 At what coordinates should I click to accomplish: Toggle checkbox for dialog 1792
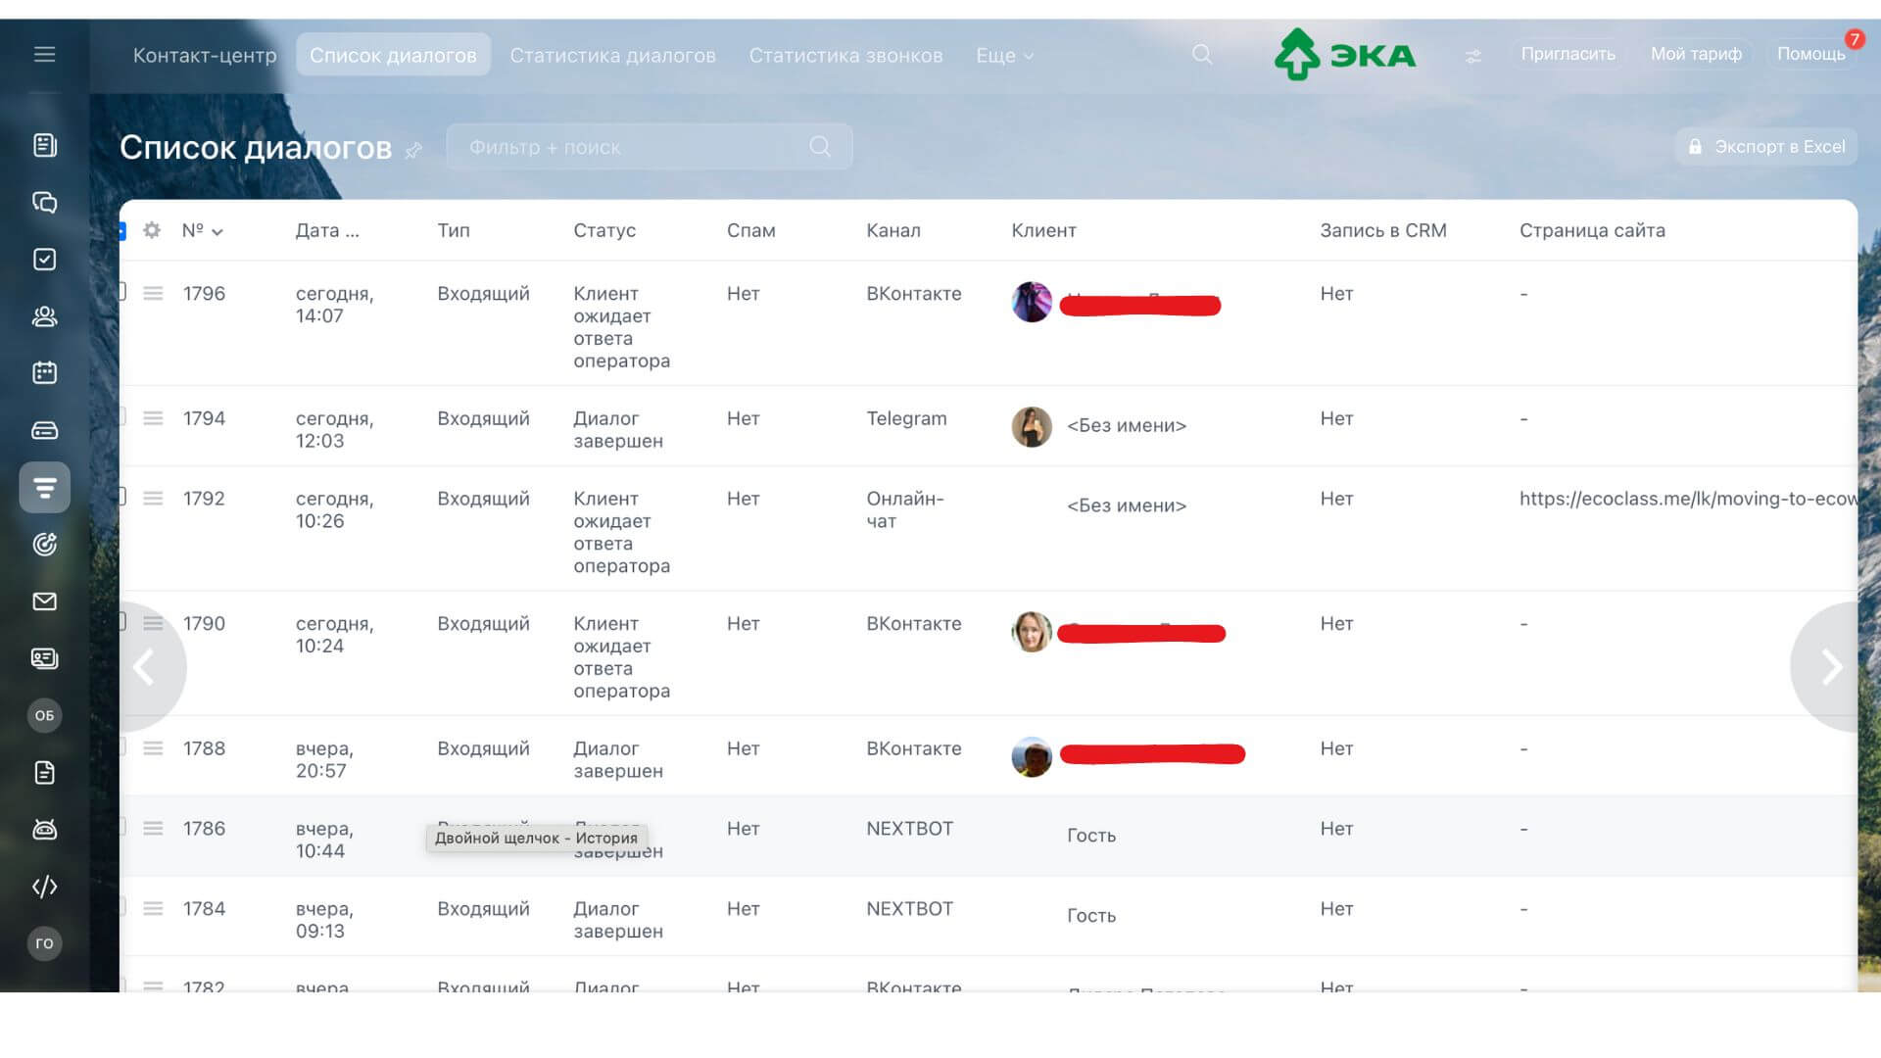pos(122,496)
